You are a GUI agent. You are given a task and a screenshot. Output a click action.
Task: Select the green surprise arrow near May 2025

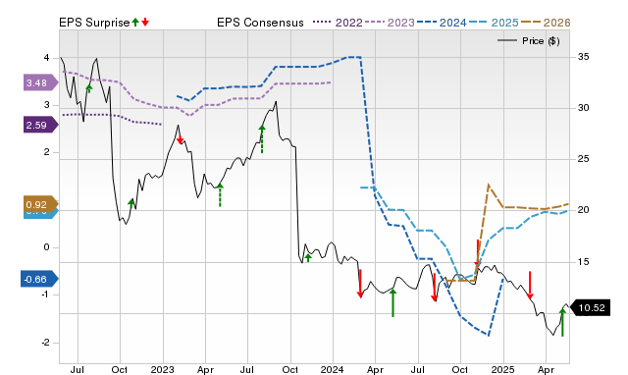(562, 322)
